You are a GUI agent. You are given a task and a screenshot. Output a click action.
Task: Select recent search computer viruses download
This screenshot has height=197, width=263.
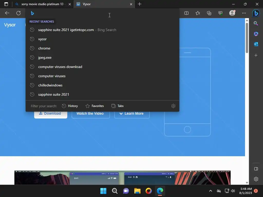point(102,67)
